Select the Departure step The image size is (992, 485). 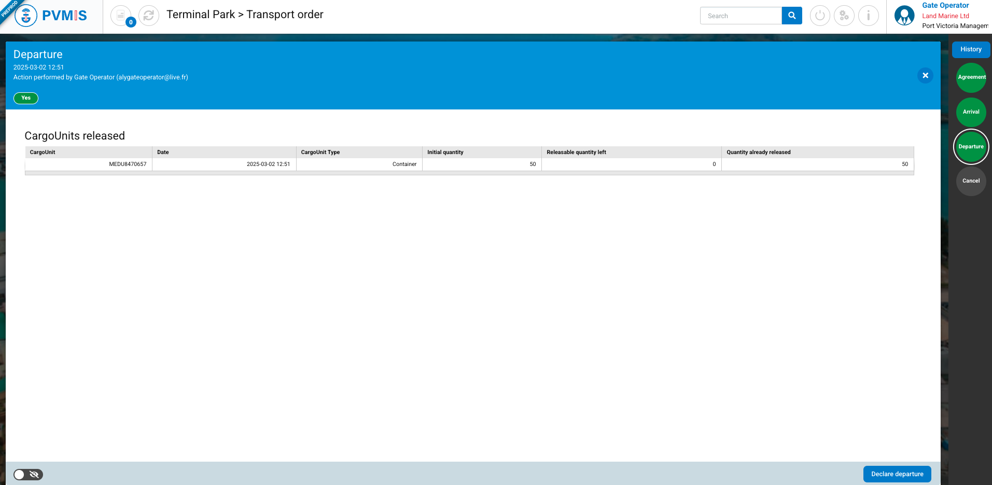(971, 147)
